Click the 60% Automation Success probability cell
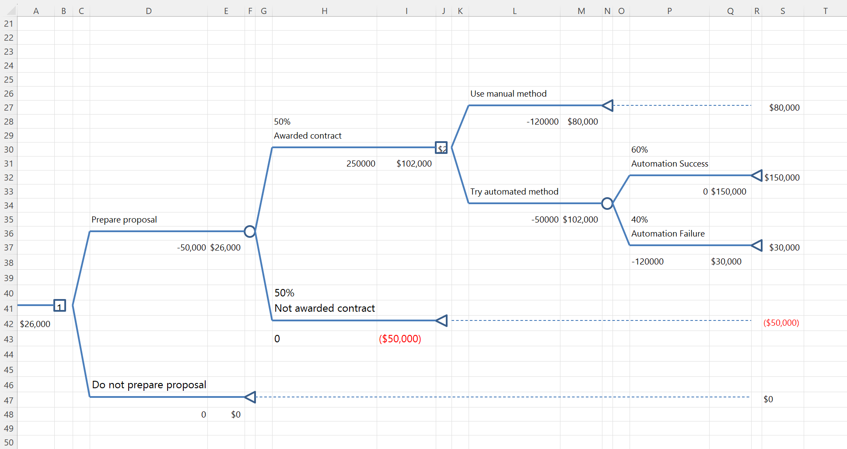847x449 pixels. (x=639, y=150)
